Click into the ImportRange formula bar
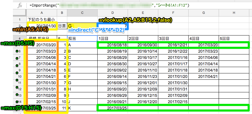 pos(139,5)
